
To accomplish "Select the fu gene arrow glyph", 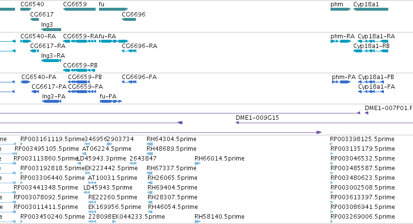I will click(114, 9).
